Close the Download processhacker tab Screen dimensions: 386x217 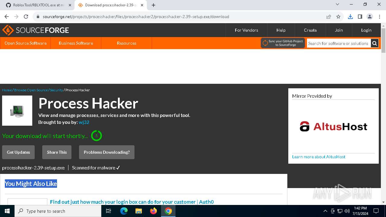[x=142, y=5]
